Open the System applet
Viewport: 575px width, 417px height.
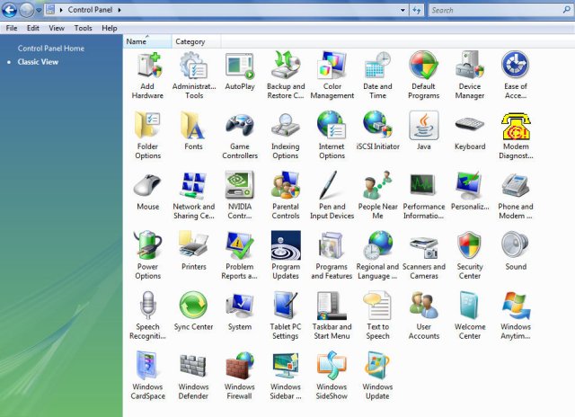click(x=240, y=312)
